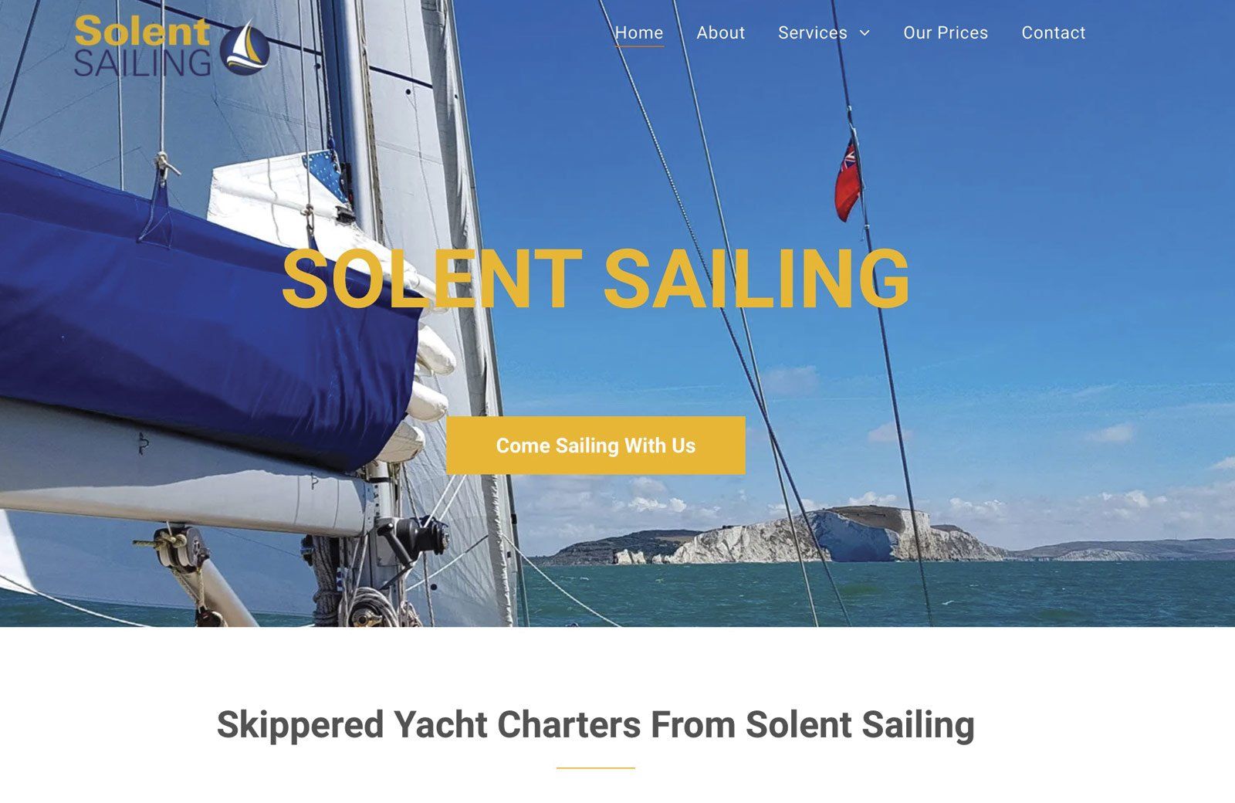Viewport: 1235px width, 803px height.
Task: Click the yellow divider line under heading
Action: coord(596,768)
